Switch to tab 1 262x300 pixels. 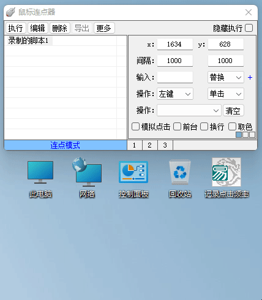click(x=135, y=145)
